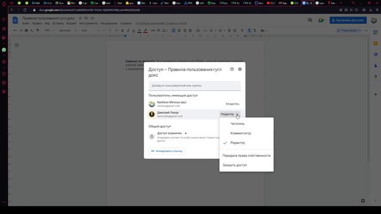Open the Meet video call icon
Screen dimensions: 381x214
[x=321, y=20]
